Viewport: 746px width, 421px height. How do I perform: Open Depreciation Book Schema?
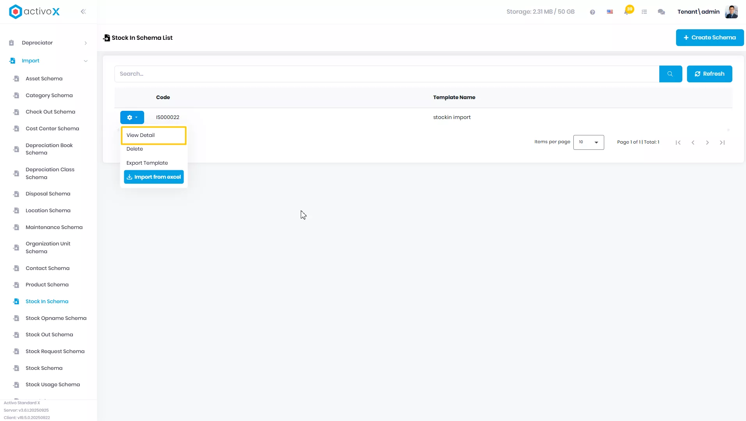click(49, 149)
